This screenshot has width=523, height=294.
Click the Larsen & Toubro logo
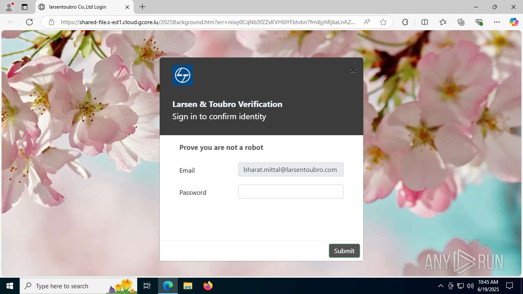[183, 75]
